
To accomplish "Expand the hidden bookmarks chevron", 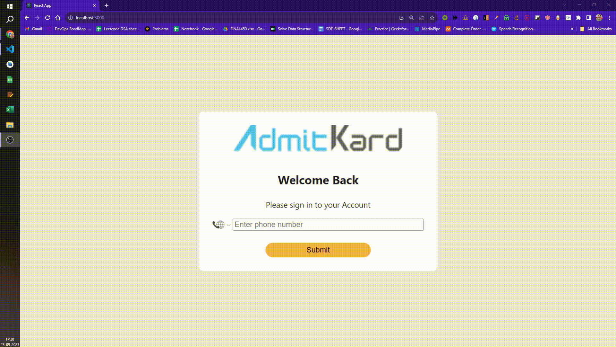I will pyautogui.click(x=572, y=29).
